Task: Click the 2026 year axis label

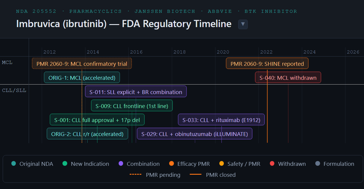Action: tap(353, 52)
